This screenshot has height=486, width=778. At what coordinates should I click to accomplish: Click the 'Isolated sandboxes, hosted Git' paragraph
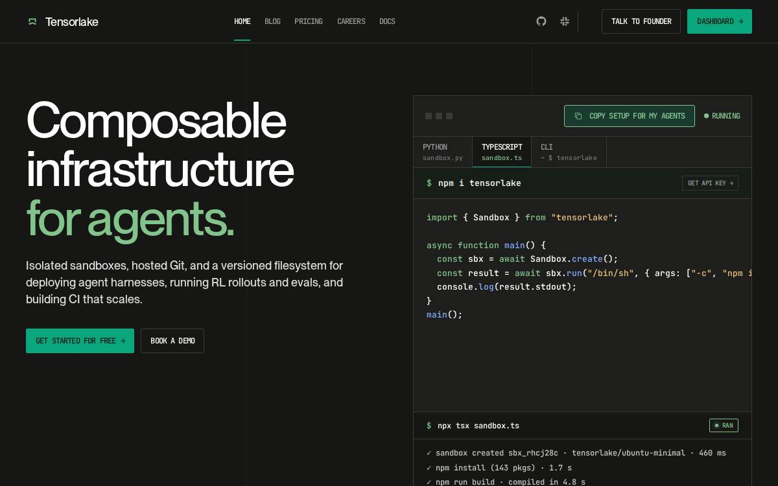coord(185,283)
